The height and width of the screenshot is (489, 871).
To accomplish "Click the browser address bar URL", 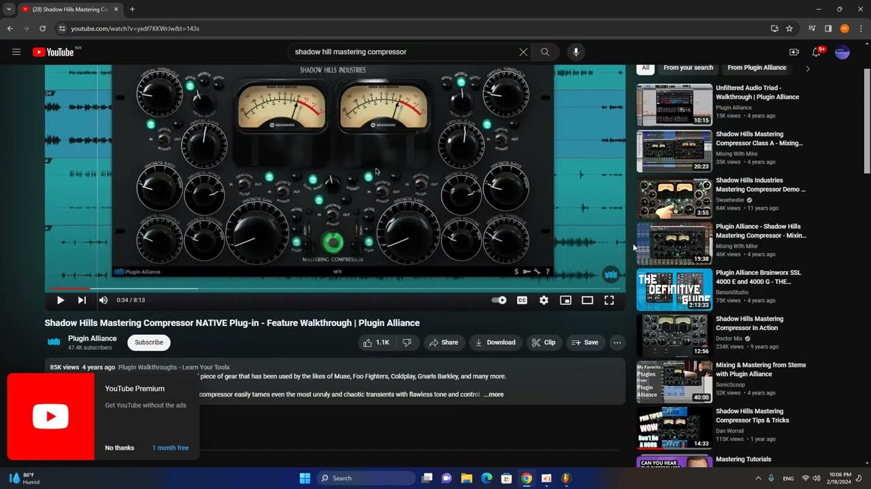I will tap(135, 29).
